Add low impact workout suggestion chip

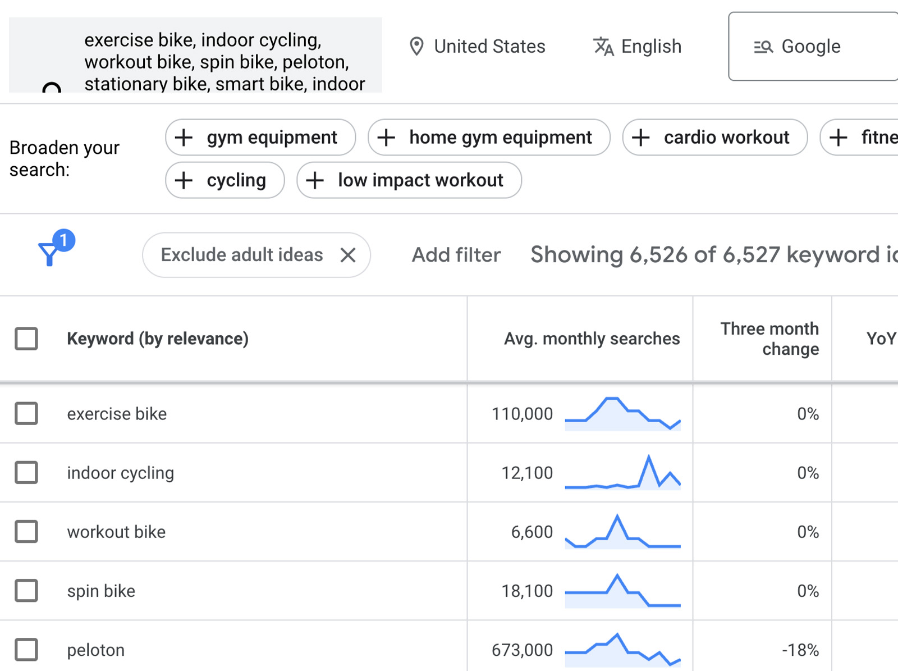[x=409, y=180]
